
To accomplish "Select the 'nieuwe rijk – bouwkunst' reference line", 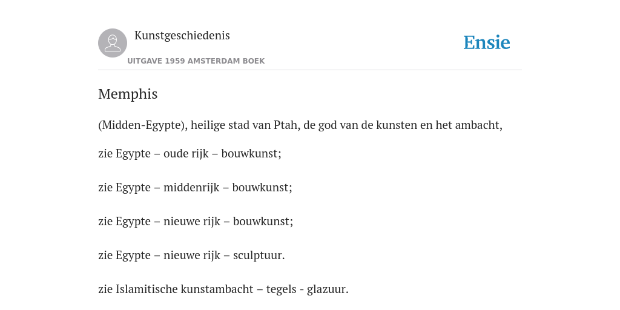I will point(196,222).
